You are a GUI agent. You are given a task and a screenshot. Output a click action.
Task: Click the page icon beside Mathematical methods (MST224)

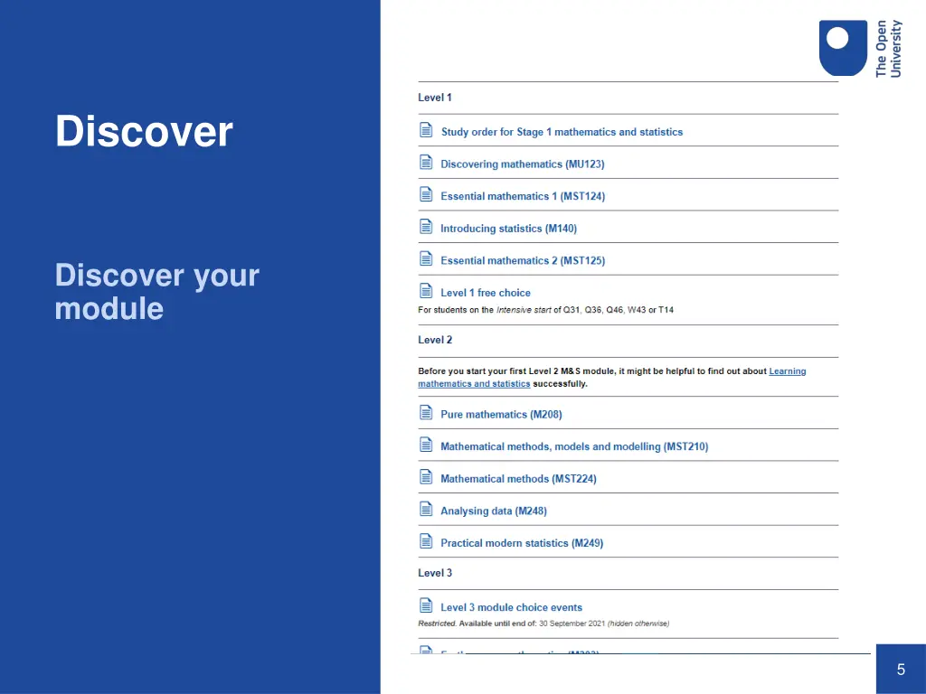(x=426, y=477)
